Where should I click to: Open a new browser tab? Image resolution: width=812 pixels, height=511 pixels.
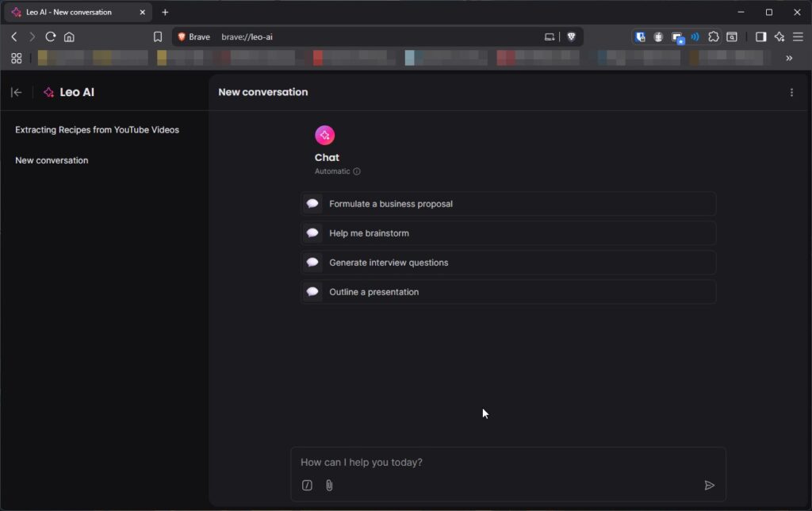click(165, 12)
